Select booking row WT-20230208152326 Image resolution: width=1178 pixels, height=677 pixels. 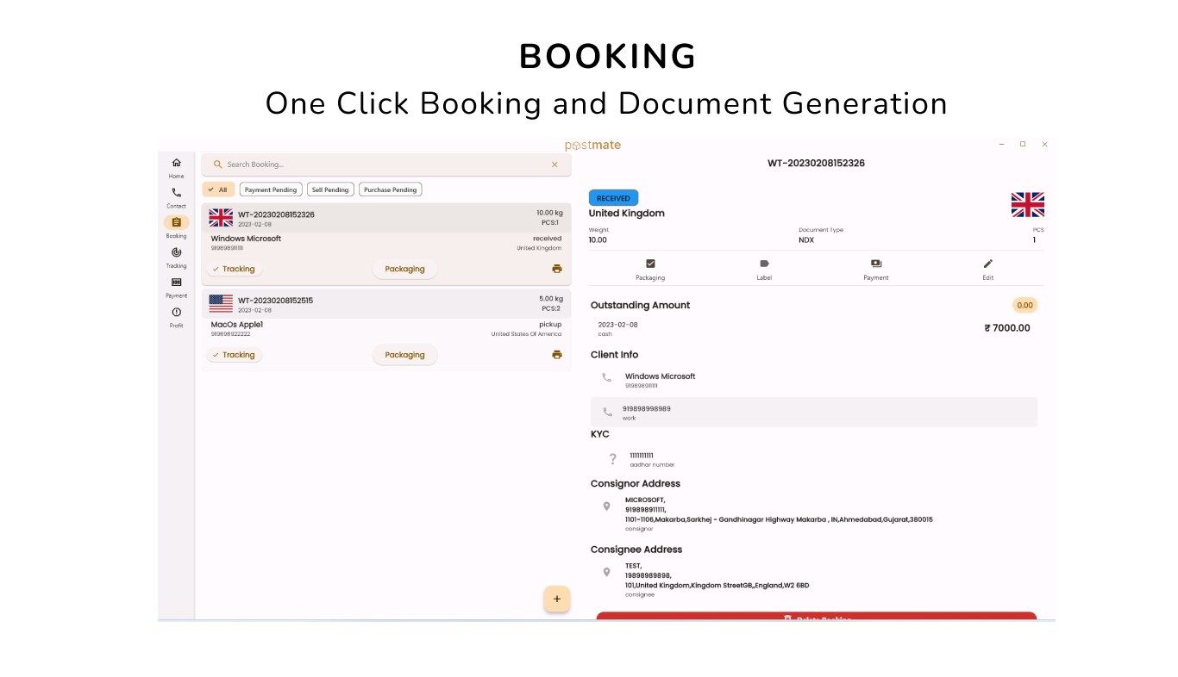[386, 244]
